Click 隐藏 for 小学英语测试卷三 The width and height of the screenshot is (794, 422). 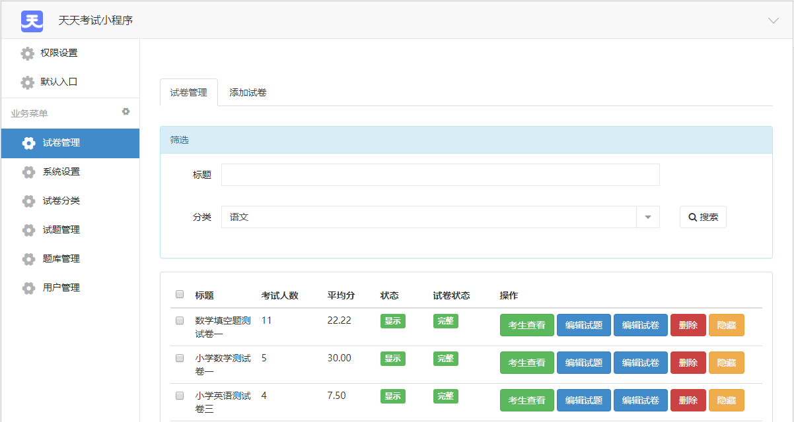[x=727, y=400]
